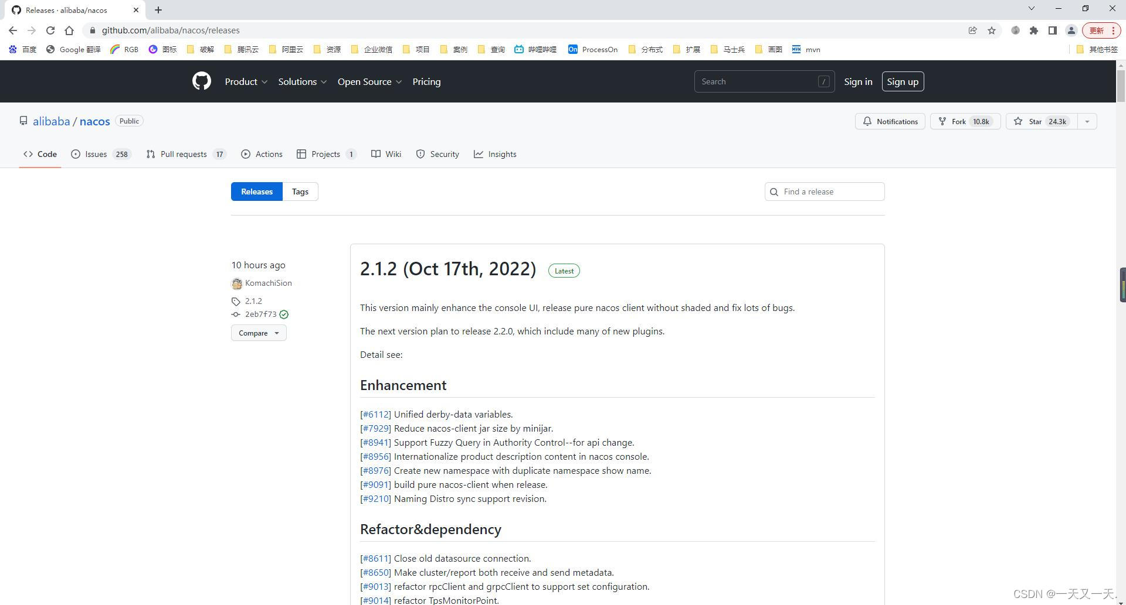Switch to the Tags view
The image size is (1126, 605).
300,192
